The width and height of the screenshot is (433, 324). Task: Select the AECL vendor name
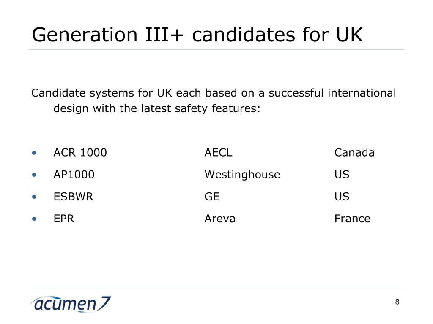[x=219, y=152]
